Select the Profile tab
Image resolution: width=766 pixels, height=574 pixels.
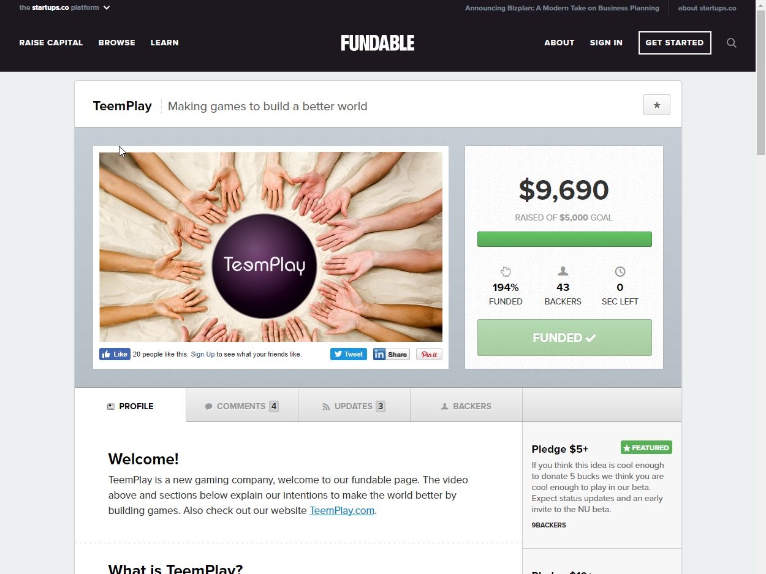click(x=130, y=406)
